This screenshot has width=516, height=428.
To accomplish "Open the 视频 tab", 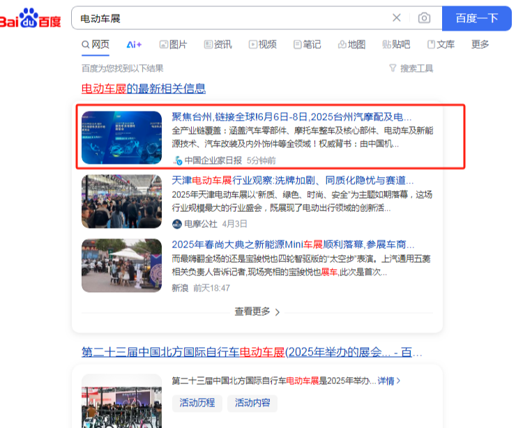I will (x=263, y=45).
